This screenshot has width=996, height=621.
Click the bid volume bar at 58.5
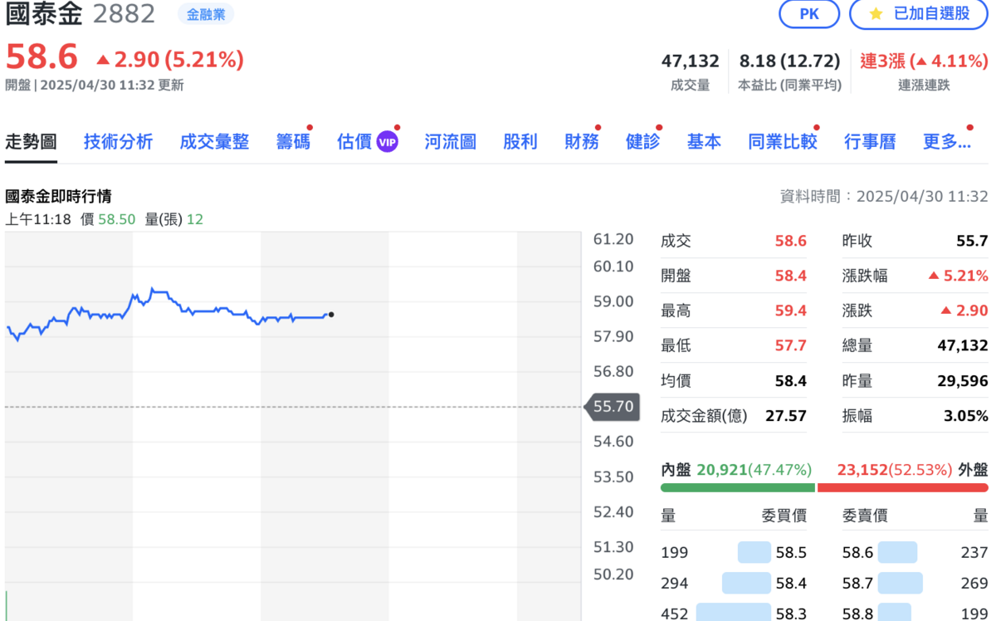(754, 552)
